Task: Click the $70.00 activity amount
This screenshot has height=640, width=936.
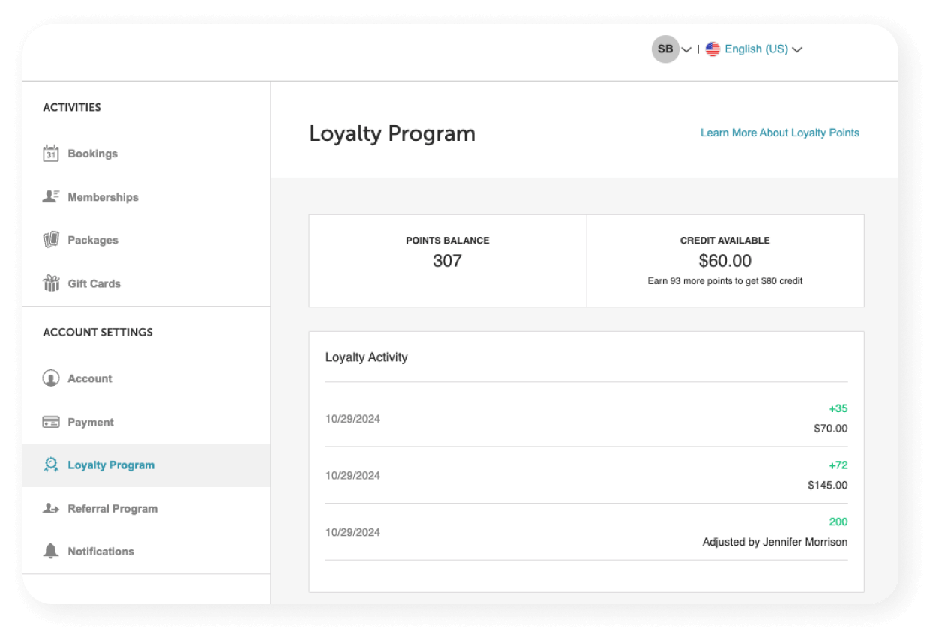Action: click(x=831, y=429)
